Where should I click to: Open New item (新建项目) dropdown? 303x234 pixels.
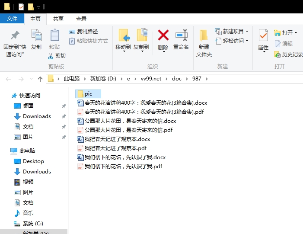(232, 31)
